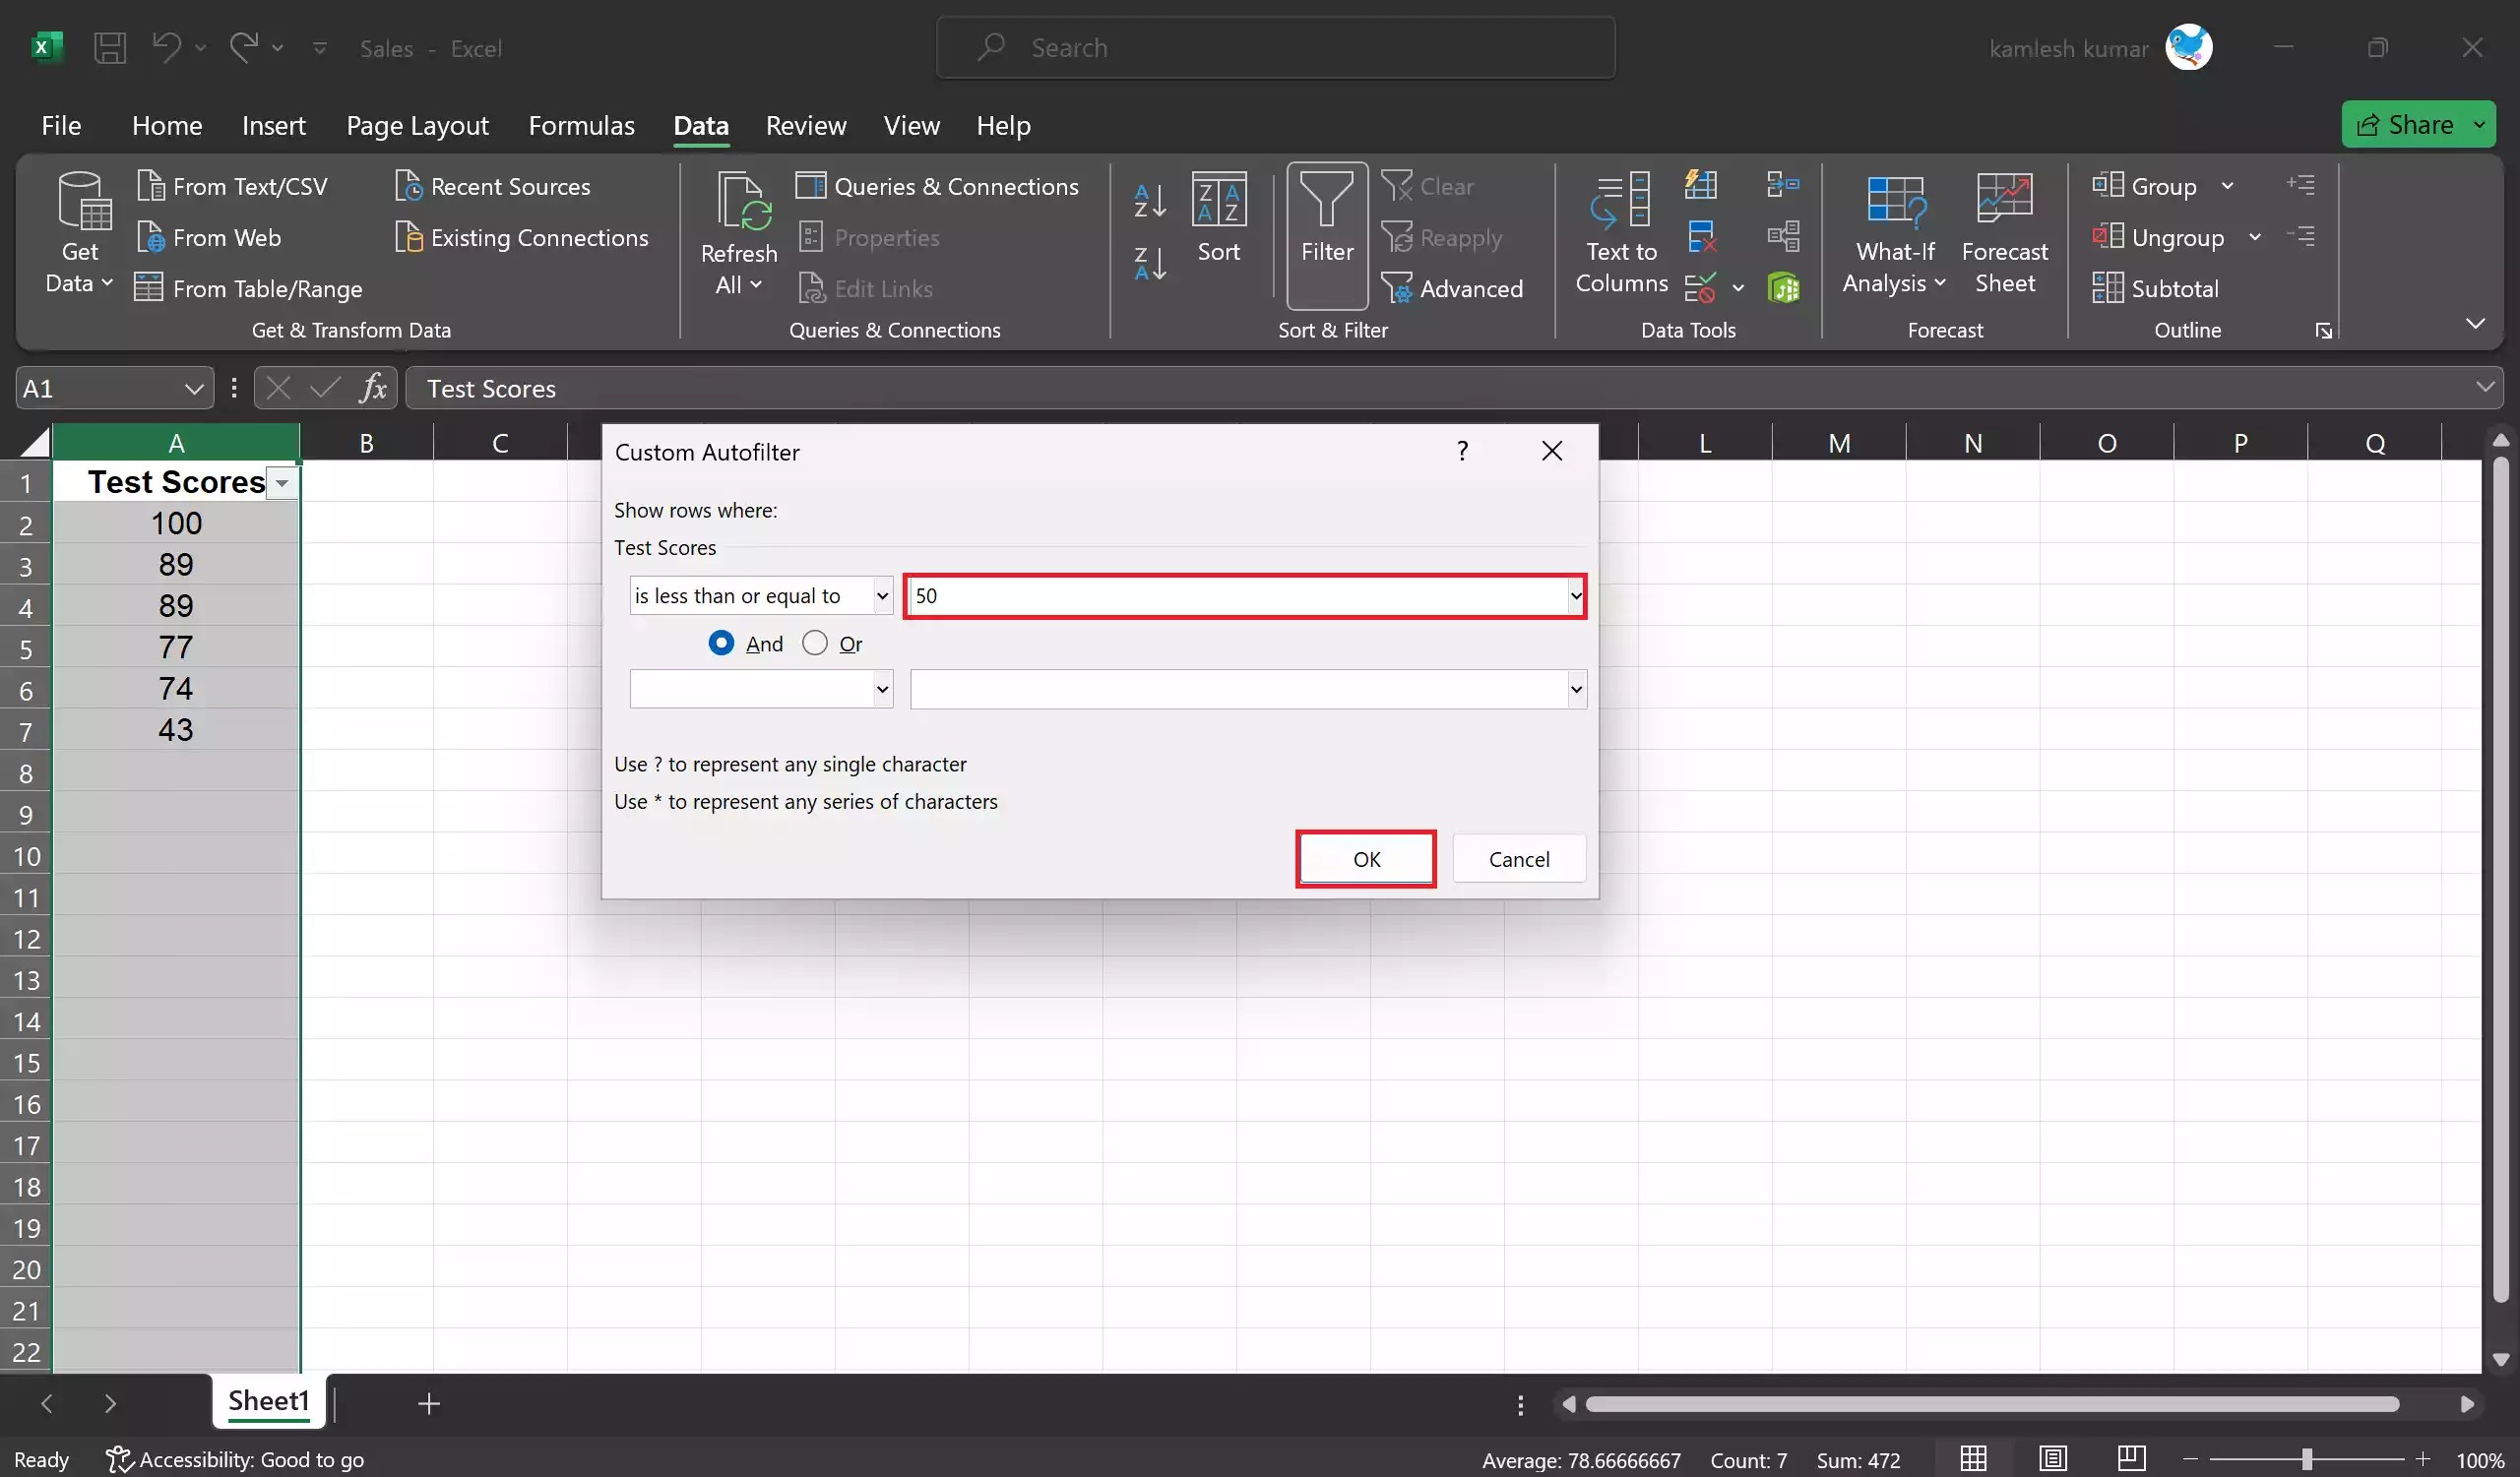Switch to the Review tab

806,125
